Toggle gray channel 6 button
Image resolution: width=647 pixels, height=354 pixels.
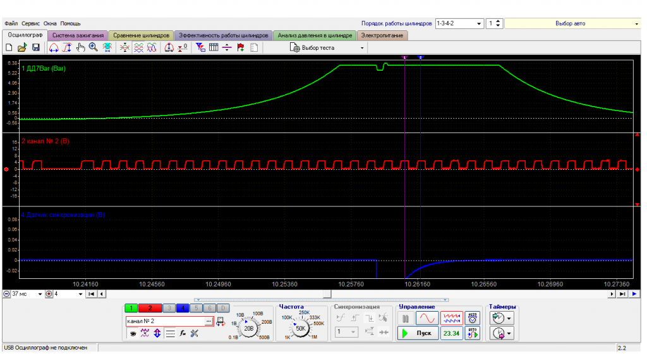pyautogui.click(x=210, y=308)
